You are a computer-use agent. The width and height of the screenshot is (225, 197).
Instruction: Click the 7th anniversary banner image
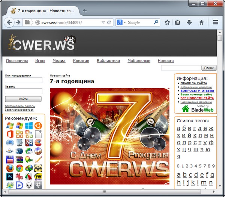[x=109, y=136]
